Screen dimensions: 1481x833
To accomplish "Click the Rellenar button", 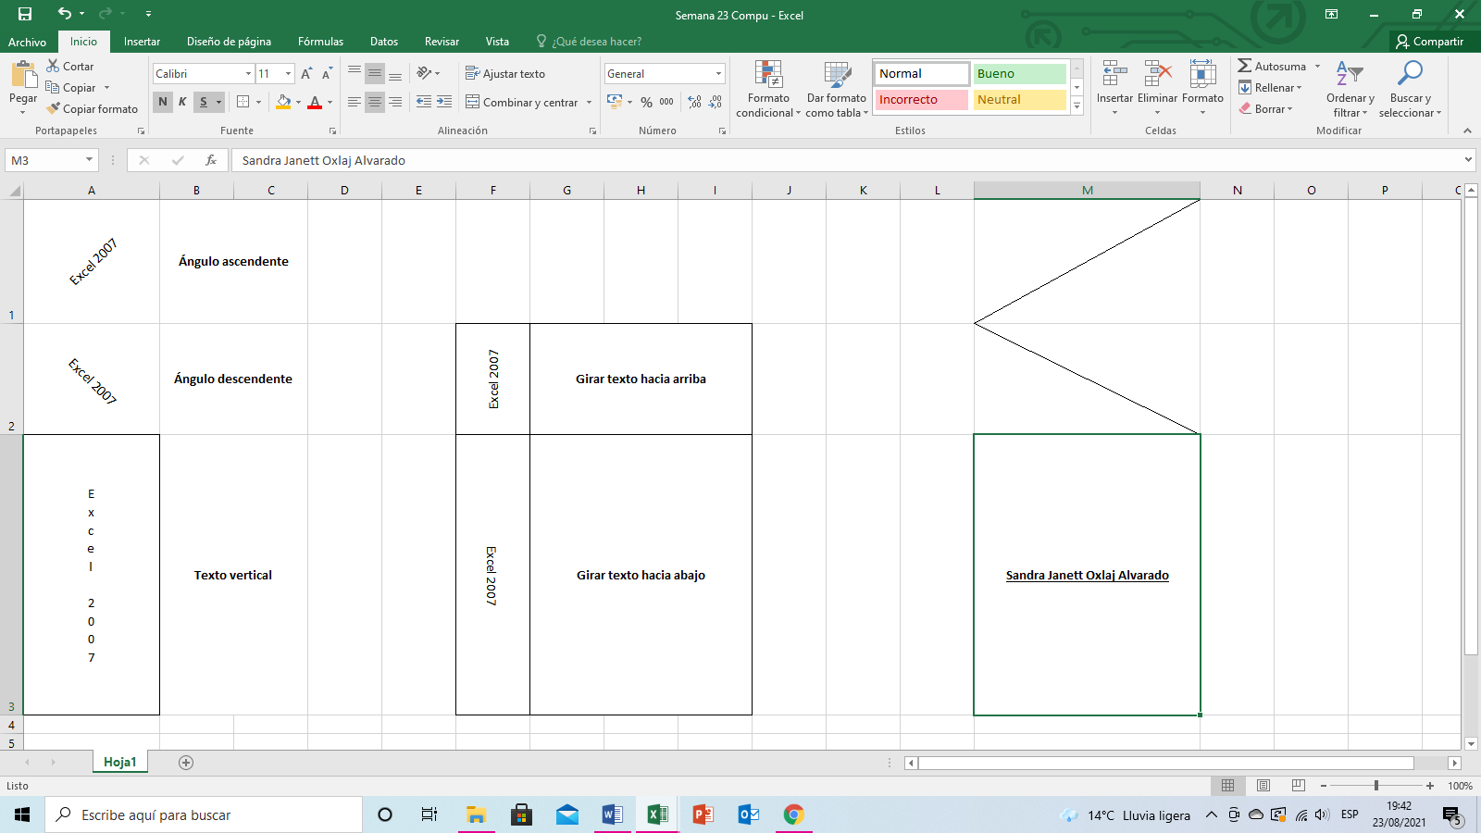I will (1270, 87).
